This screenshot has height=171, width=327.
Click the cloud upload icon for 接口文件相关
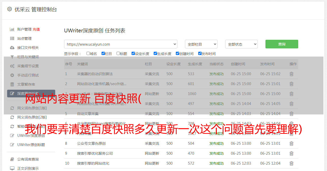pyautogui.click(x=12, y=48)
